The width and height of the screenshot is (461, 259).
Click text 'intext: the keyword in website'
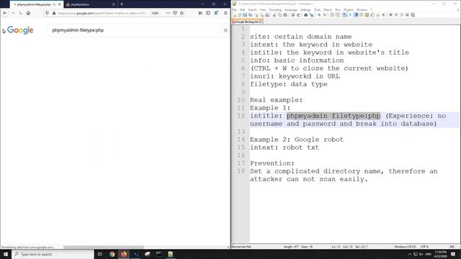click(x=311, y=45)
